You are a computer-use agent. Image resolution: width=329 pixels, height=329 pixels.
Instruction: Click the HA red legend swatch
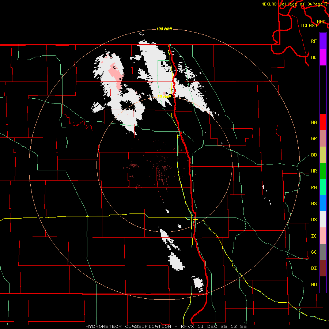323,122
